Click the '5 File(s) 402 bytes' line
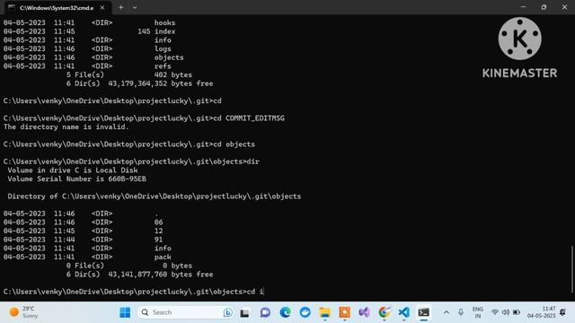 129,75
